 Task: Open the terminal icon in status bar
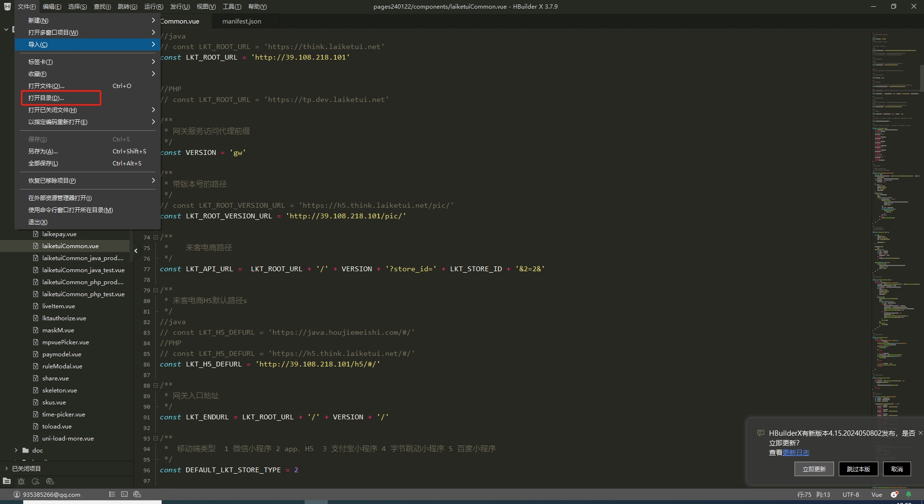tap(124, 494)
